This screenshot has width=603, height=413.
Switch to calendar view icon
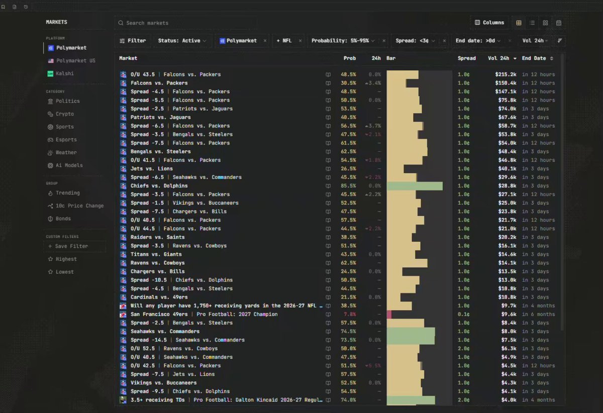pos(558,23)
